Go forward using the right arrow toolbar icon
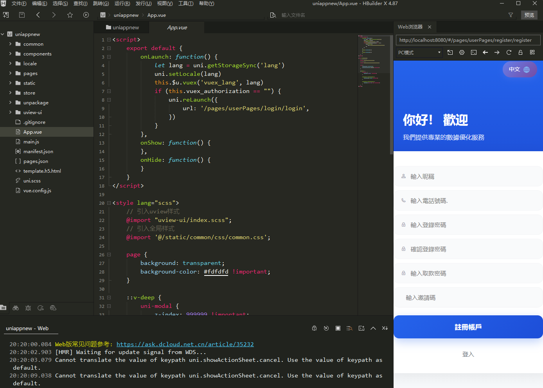This screenshot has height=388, width=543. click(x=54, y=15)
